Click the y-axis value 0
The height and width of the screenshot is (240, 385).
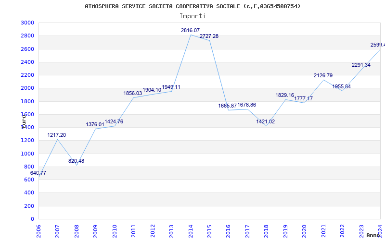pyautogui.click(x=32, y=219)
